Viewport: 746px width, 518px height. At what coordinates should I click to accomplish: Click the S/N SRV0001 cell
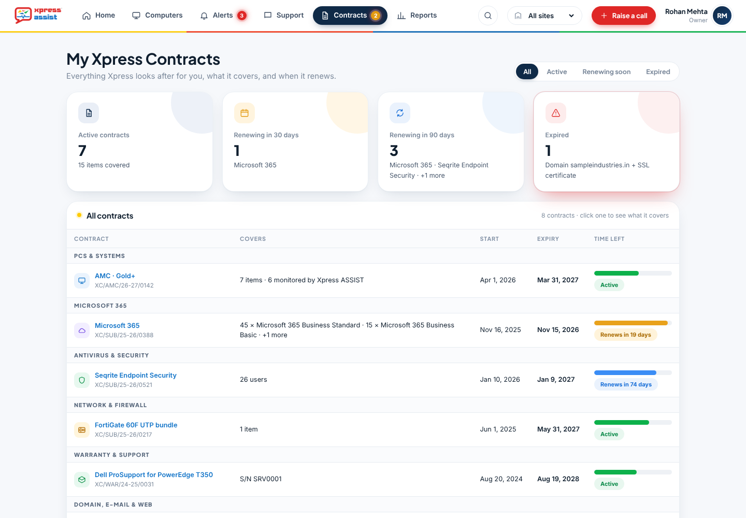tap(261, 479)
